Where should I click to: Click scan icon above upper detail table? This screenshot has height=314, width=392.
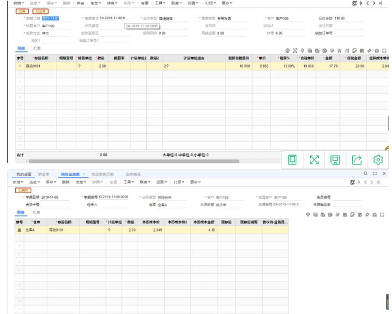click(295, 51)
